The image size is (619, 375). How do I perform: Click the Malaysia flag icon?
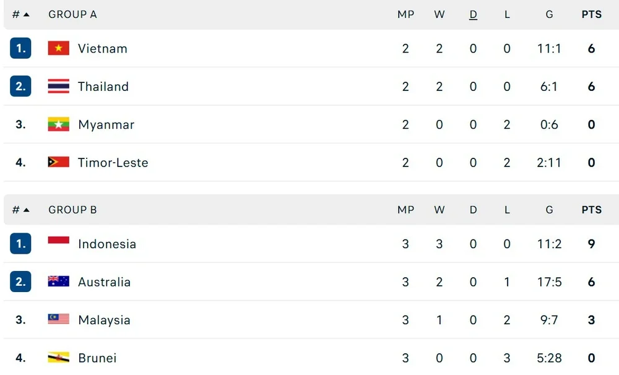point(58,320)
